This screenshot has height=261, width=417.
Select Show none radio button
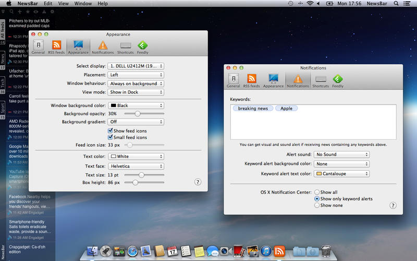click(x=317, y=205)
